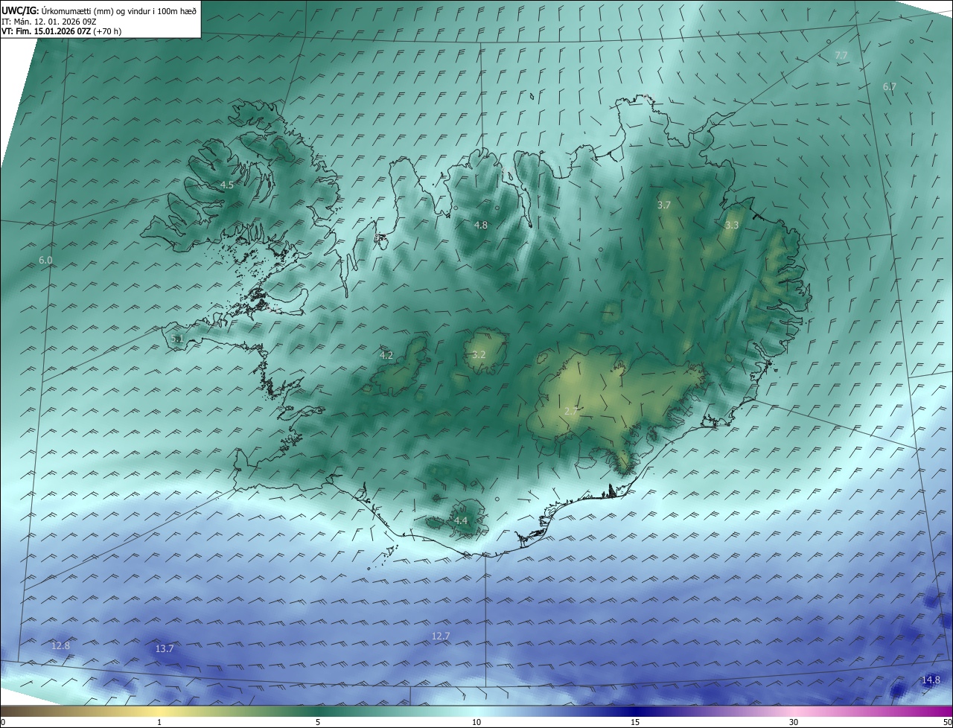
Task: Select the 3.7 precipitation value
Action: pos(664,205)
